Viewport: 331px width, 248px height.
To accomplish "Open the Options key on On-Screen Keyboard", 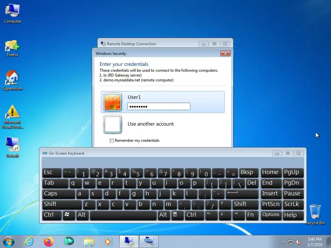I will pyautogui.click(x=271, y=215).
